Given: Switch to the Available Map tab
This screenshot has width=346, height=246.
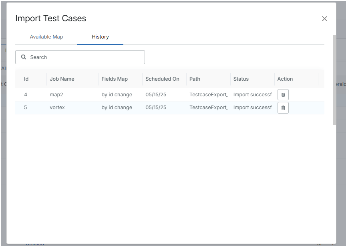Looking at the screenshot, I should (46, 37).
